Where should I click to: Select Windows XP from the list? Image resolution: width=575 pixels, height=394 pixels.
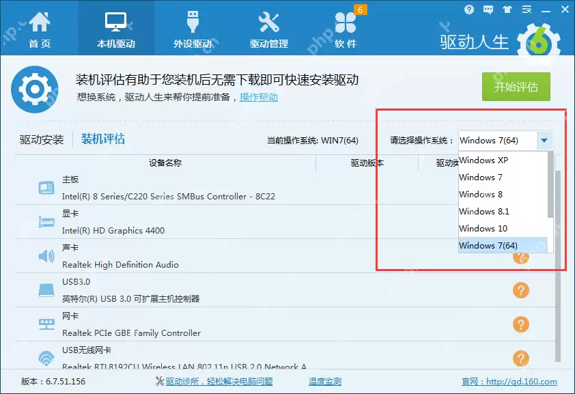click(x=483, y=160)
